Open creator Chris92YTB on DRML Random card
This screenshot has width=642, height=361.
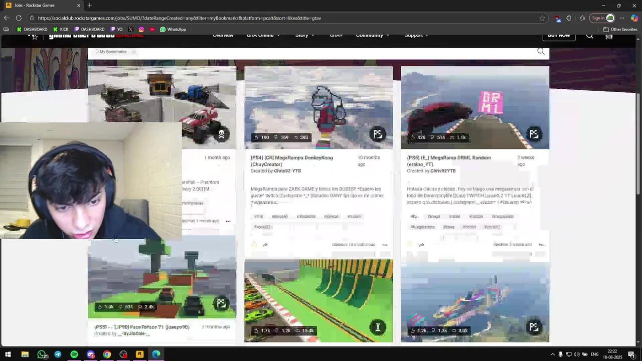pos(443,171)
